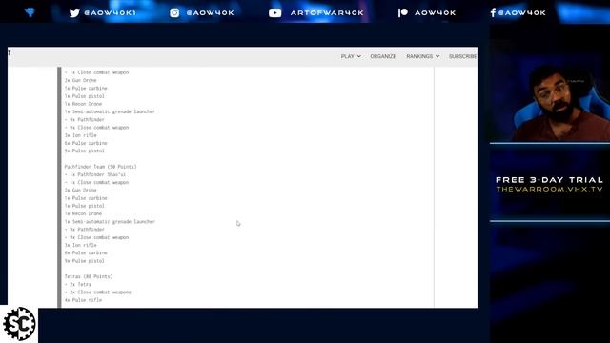Click the Facebook f icon
The height and width of the screenshot is (343, 610).
click(493, 12)
